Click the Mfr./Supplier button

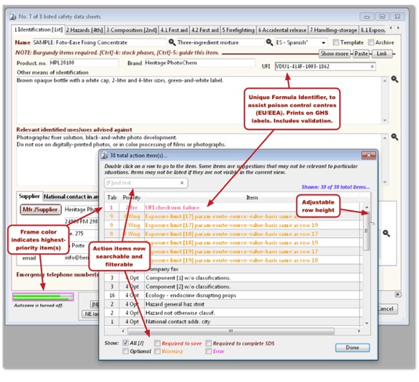(41, 210)
